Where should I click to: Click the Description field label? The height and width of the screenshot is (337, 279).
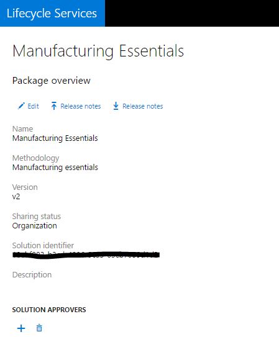click(x=32, y=275)
